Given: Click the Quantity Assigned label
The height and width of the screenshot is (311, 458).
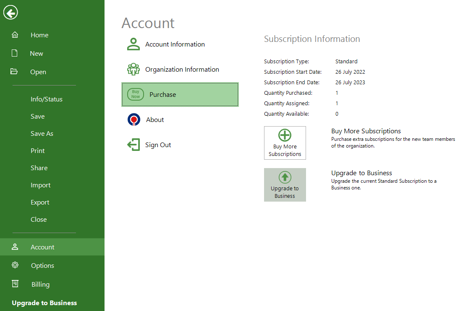Looking at the screenshot, I should point(287,103).
